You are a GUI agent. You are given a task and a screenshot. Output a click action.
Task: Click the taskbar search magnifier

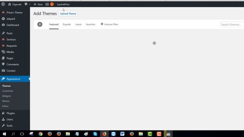13,134
